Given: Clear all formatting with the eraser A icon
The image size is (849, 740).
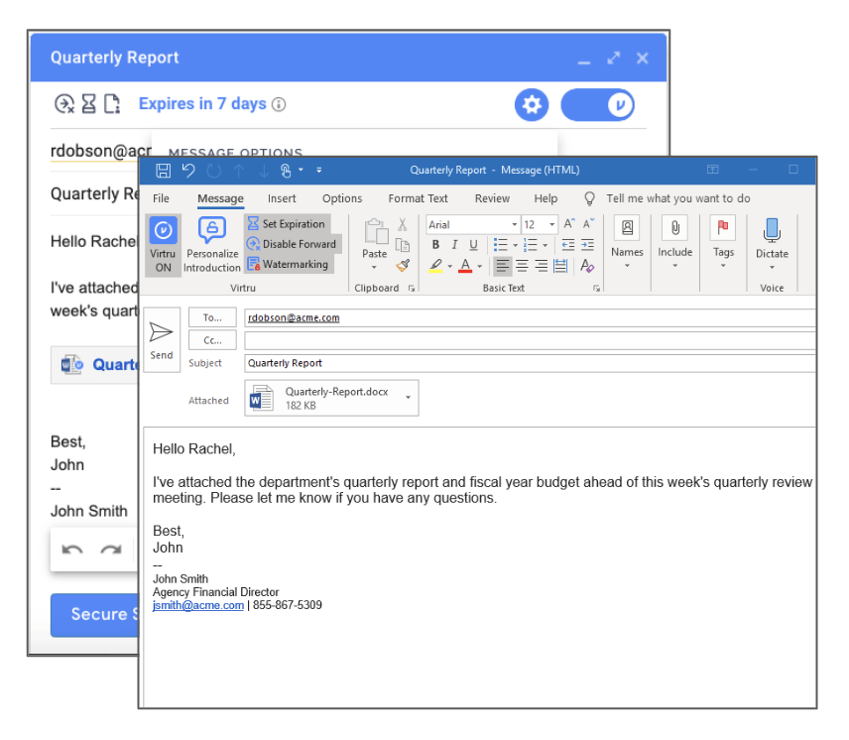Looking at the screenshot, I should coord(587,265).
